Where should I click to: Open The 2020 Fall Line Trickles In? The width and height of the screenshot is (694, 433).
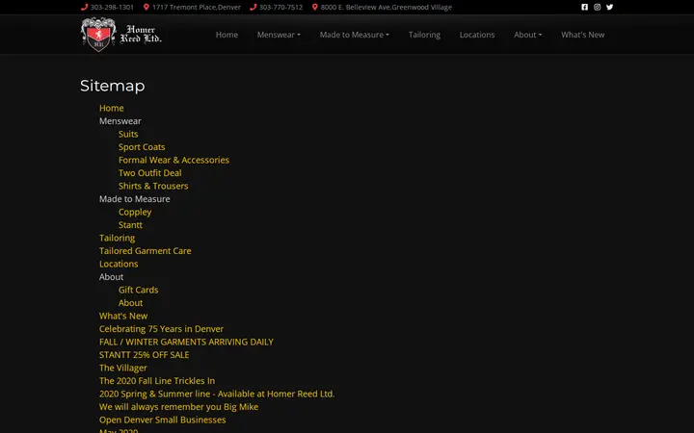coord(157,381)
